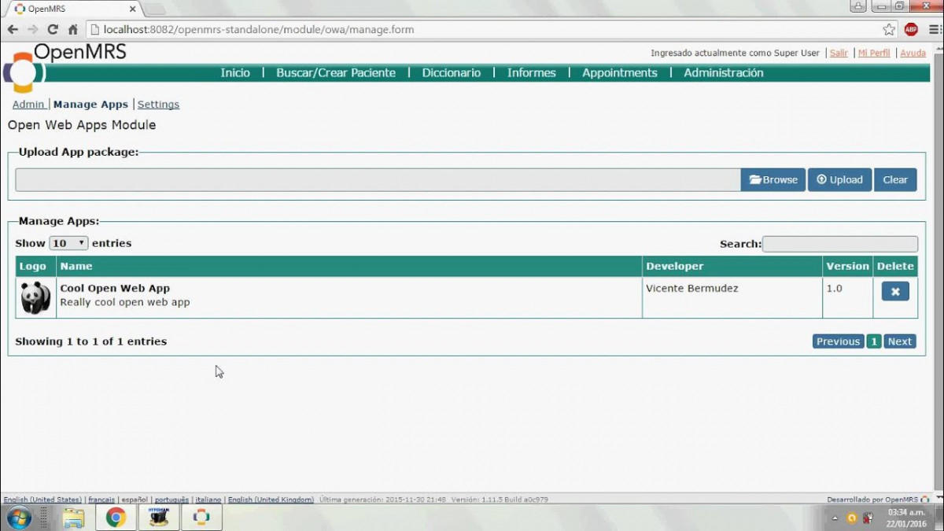
Task: Click the Salir logout link
Action: (839, 53)
